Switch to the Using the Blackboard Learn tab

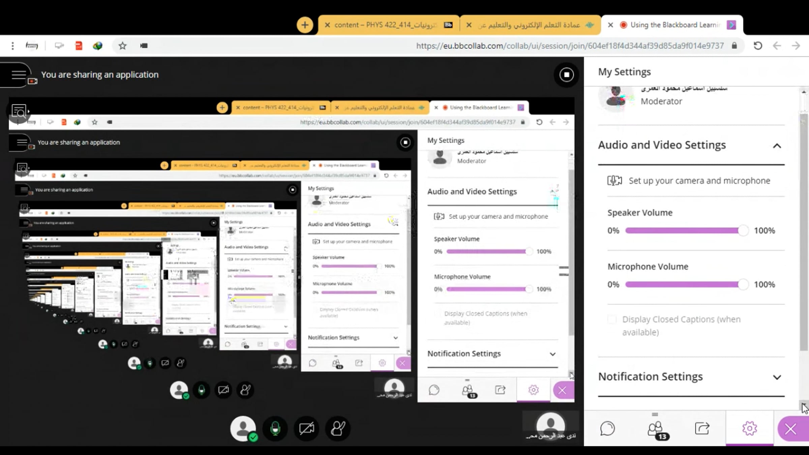click(674, 25)
